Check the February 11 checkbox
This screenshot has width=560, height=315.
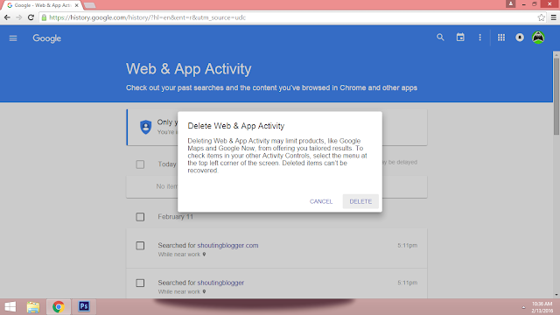[x=140, y=217]
